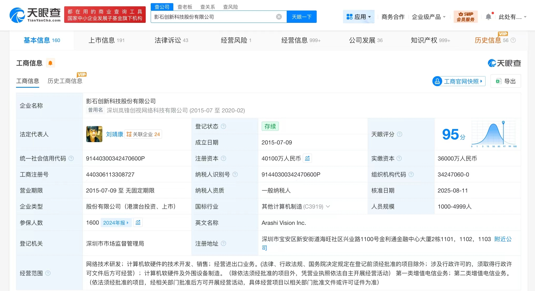Click 刘靖康's profile photo
The height and width of the screenshot is (291, 535).
coord(94,134)
